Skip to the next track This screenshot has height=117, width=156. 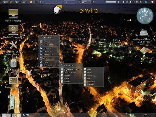137,2
